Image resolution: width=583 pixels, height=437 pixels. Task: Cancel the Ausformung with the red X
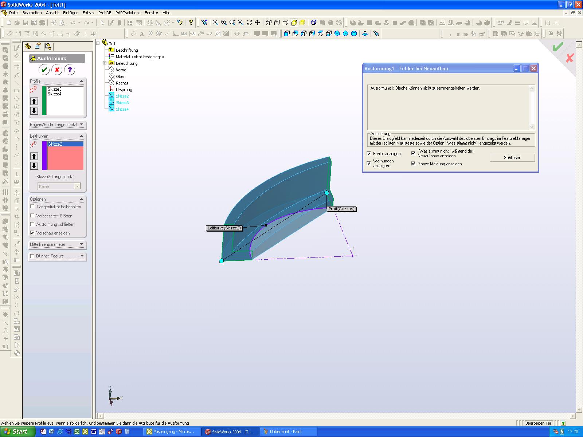(57, 70)
